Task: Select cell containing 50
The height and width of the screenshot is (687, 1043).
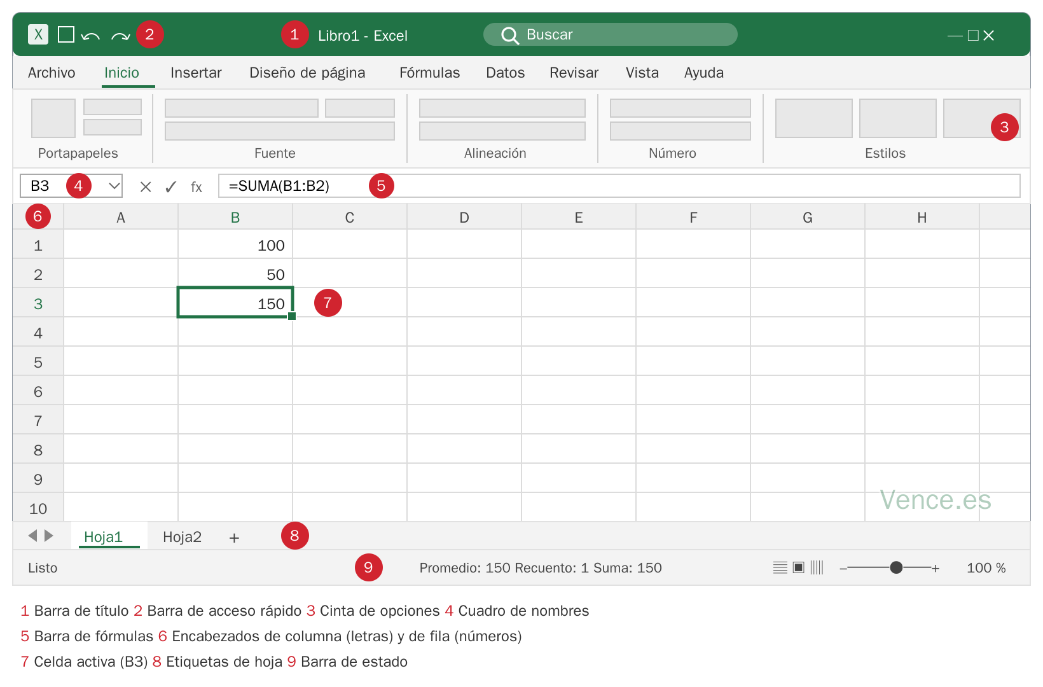Action: click(235, 274)
